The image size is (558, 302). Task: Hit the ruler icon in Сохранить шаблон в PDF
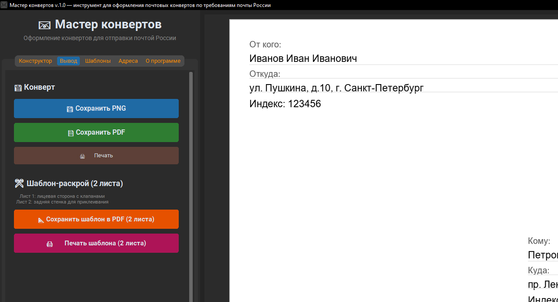click(41, 220)
